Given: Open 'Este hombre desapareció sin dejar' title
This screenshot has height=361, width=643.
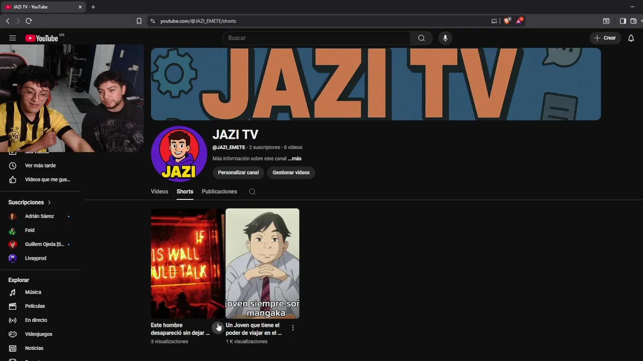Looking at the screenshot, I should (x=180, y=329).
